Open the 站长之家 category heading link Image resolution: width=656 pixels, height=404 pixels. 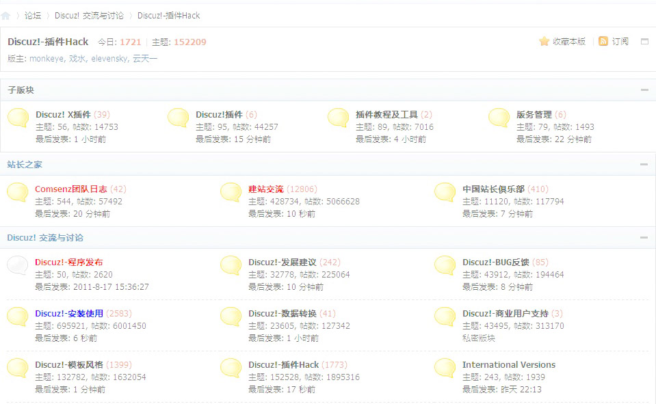25,164
